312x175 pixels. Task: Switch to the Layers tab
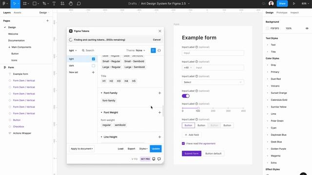click(7, 13)
